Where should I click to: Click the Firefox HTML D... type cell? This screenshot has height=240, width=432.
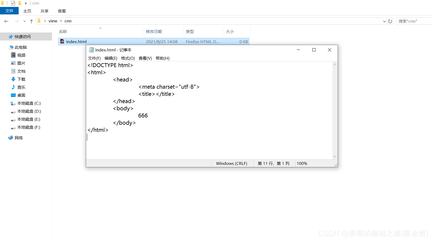(x=202, y=42)
